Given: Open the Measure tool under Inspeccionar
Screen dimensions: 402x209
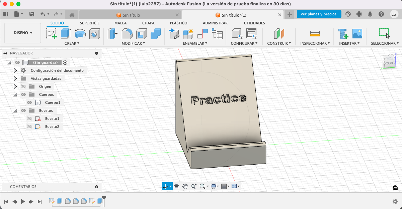Looking at the screenshot, I should point(315,34).
